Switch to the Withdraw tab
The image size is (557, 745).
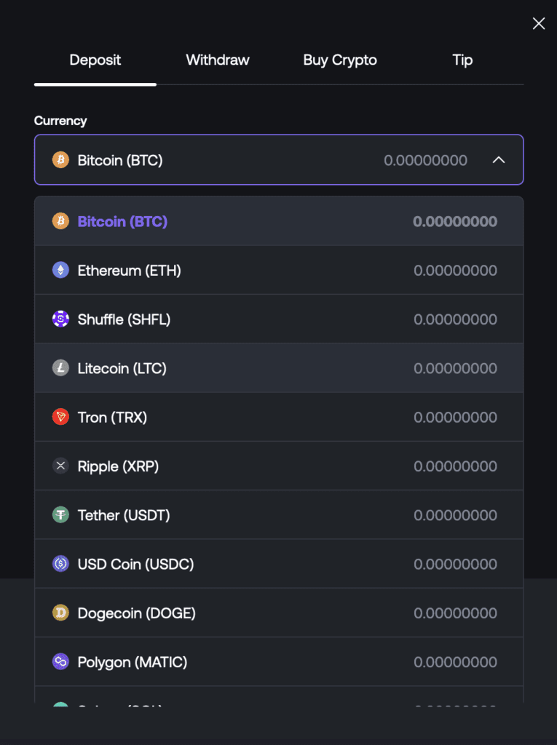218,60
